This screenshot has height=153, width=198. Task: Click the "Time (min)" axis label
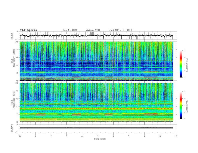click(100, 139)
